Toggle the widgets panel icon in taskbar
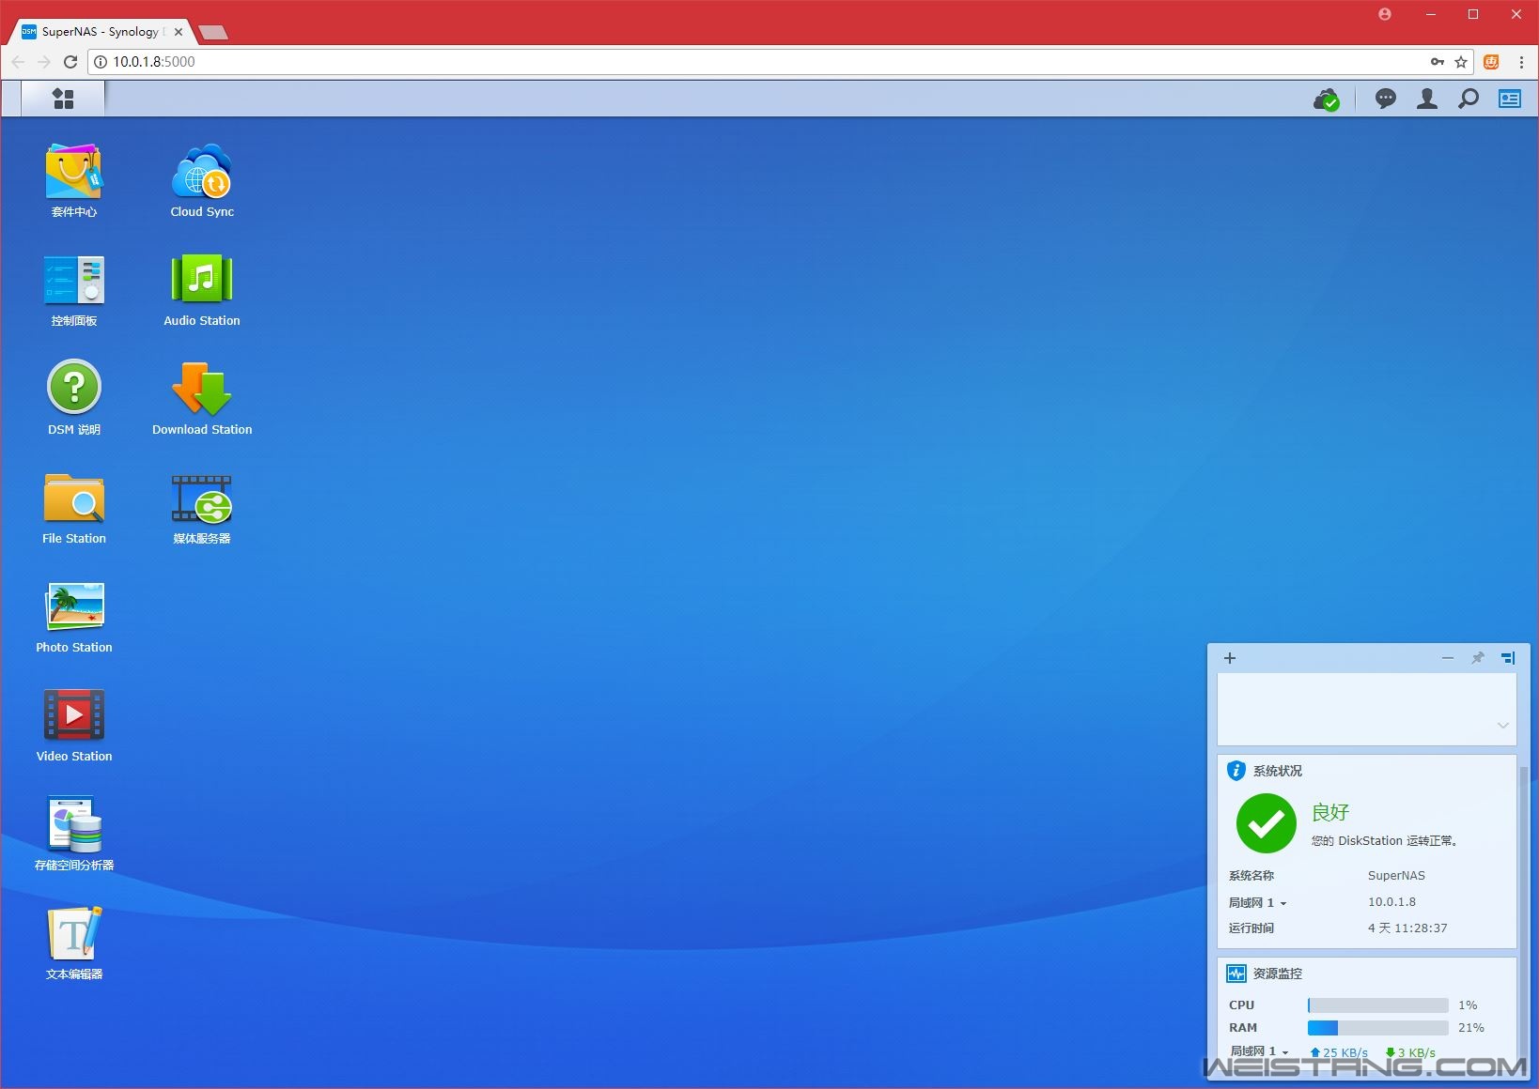The width and height of the screenshot is (1539, 1089). pyautogui.click(x=1510, y=99)
